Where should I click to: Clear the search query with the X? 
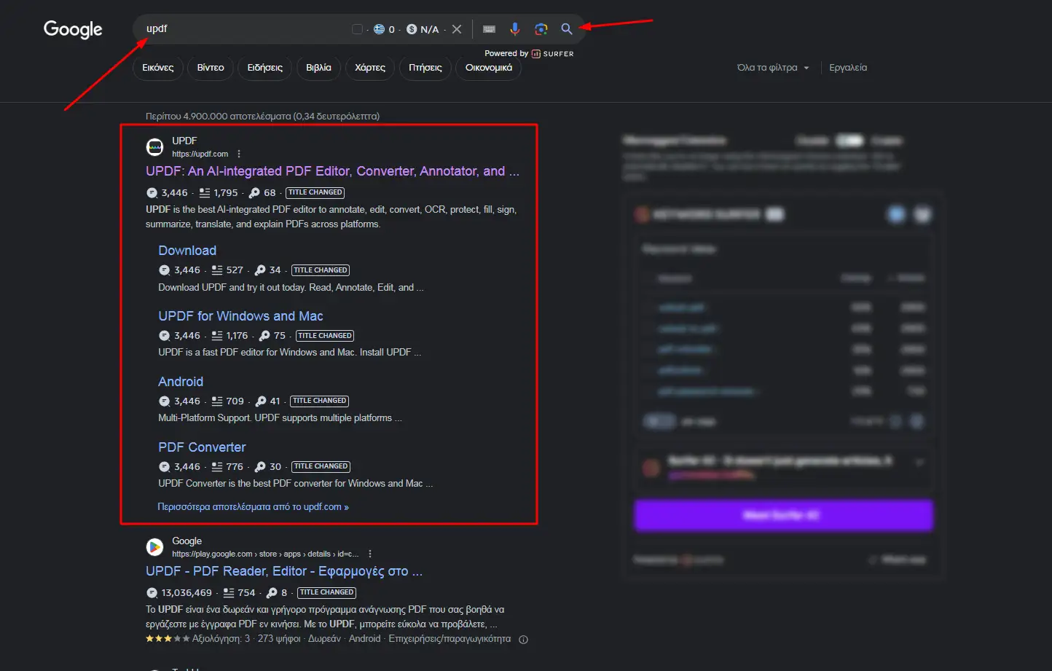coord(457,29)
